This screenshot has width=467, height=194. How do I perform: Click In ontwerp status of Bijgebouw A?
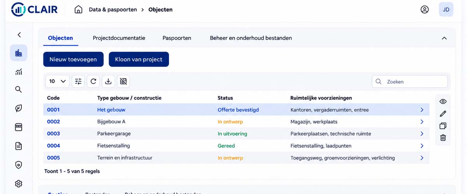(230, 122)
